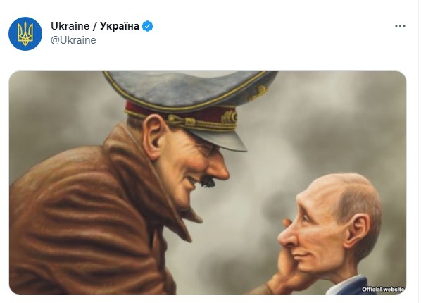Click the gold cap badge emblem in image
The image size is (421, 303).
230,117
